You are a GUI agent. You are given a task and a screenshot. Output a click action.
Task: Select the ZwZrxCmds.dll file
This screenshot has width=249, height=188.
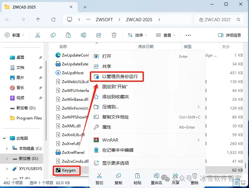(x=72, y=161)
